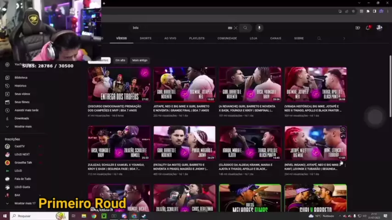
Task: Open the CazéTV subscription channel
Action: point(20,146)
